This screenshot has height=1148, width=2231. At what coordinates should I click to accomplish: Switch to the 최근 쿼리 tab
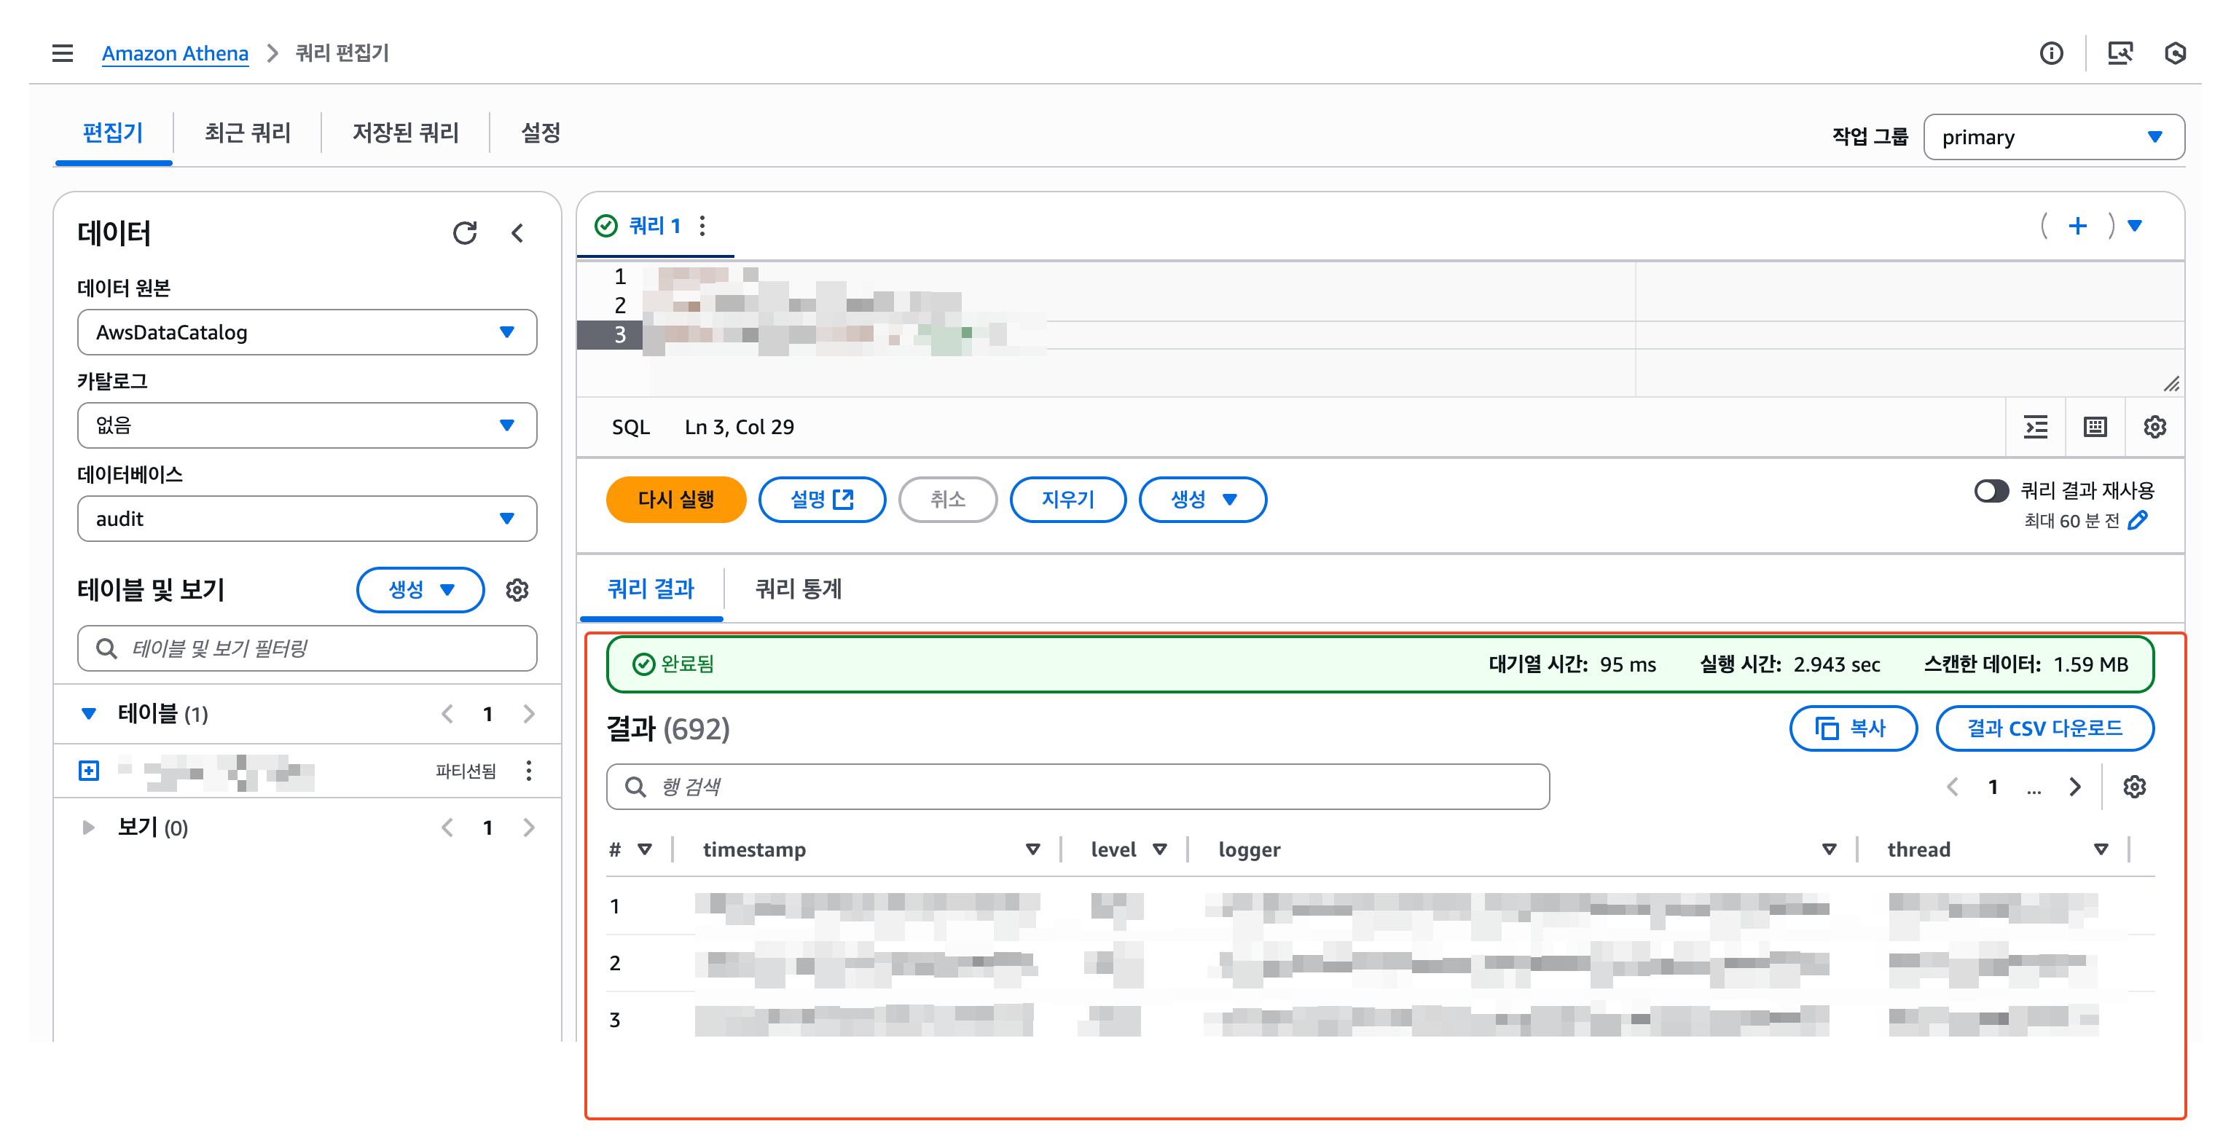[x=247, y=133]
